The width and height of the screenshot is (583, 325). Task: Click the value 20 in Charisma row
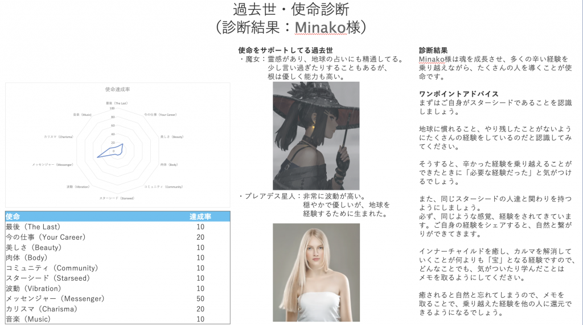[200, 309]
